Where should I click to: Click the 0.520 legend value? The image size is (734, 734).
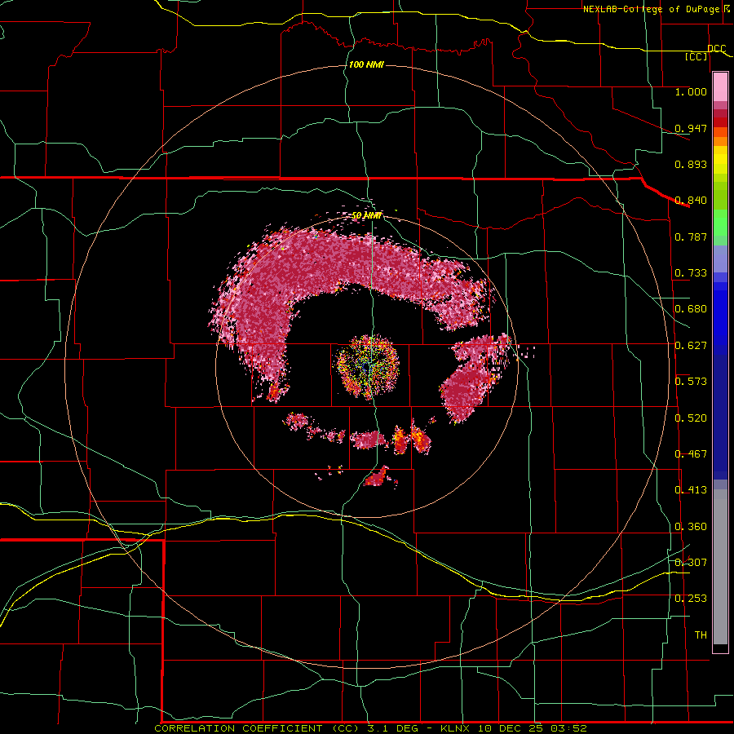point(691,418)
